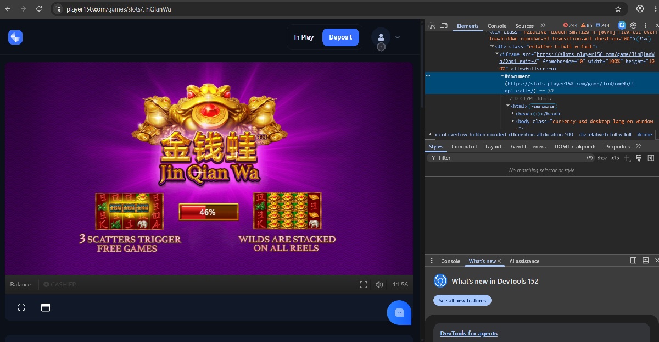Toggle the device toolbar

coord(444,25)
